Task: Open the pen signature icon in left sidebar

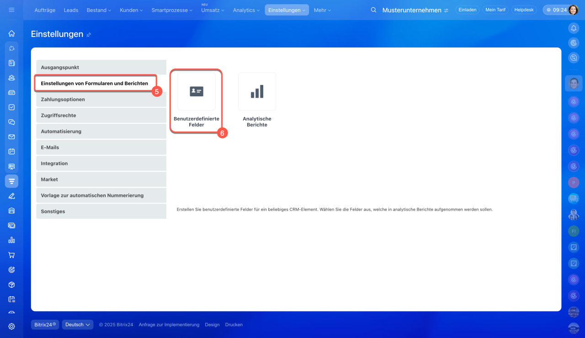Action: pyautogui.click(x=11, y=196)
